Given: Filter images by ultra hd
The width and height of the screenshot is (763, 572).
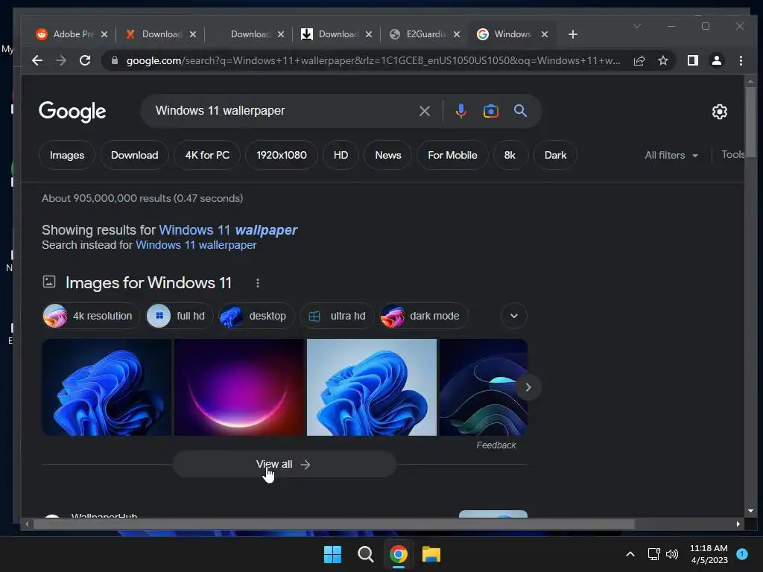Looking at the screenshot, I should click(337, 316).
